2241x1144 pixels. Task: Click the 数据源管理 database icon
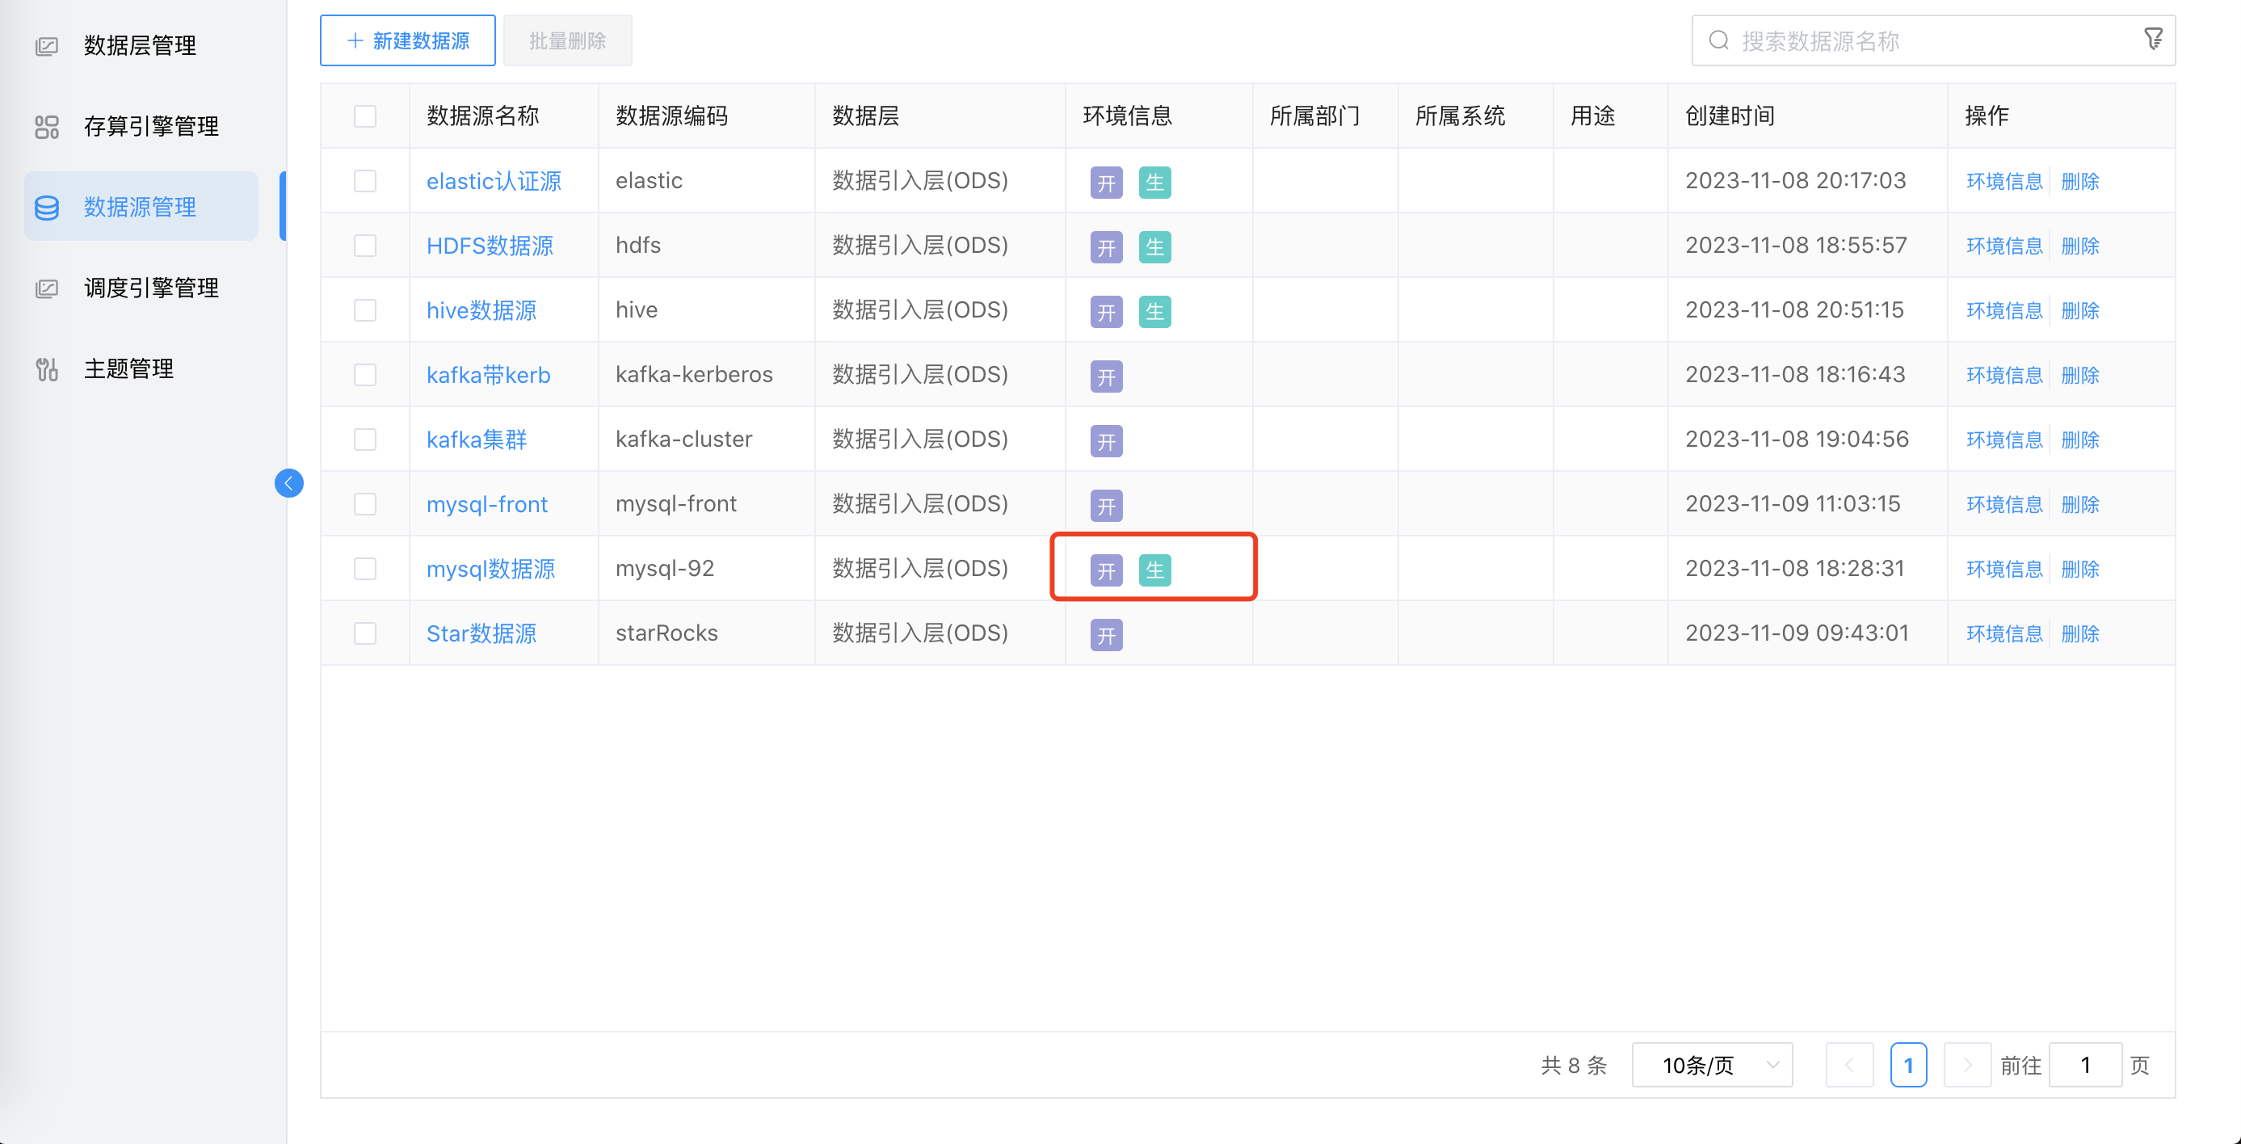tap(46, 207)
